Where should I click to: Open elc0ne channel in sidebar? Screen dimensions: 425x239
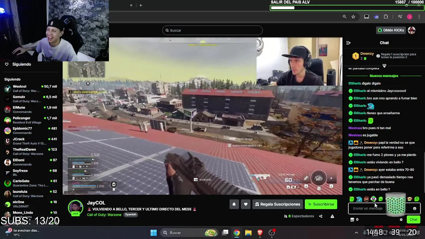tap(31, 204)
